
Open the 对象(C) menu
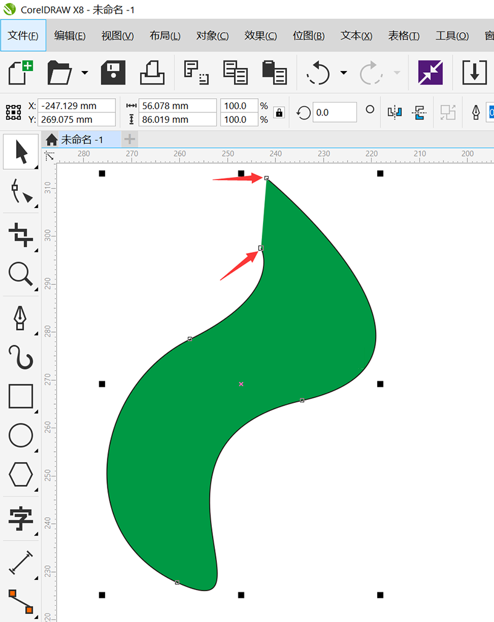(x=212, y=36)
